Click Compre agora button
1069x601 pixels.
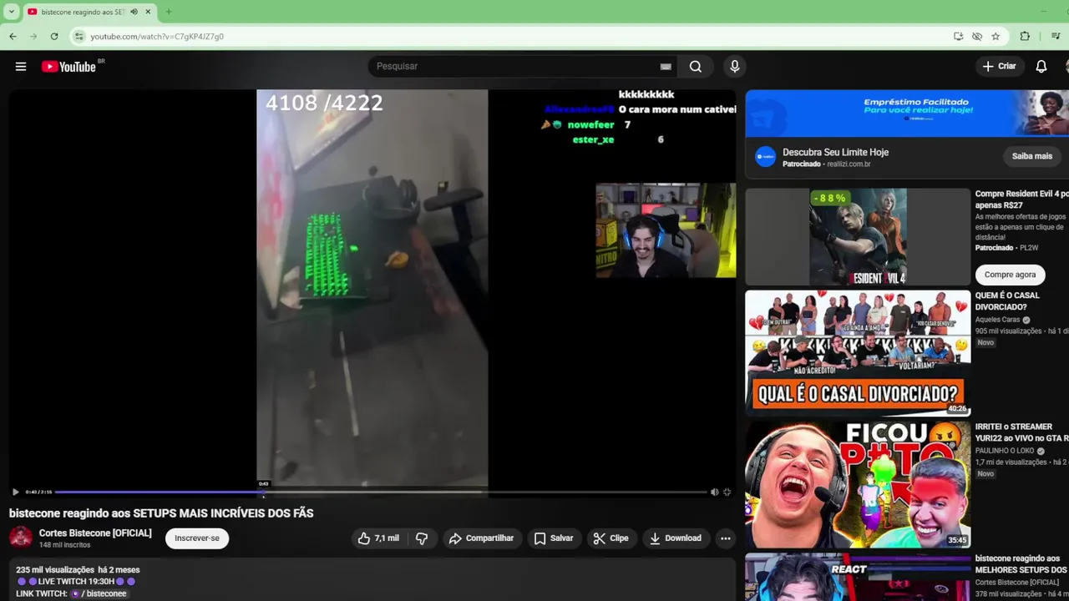click(x=1010, y=275)
